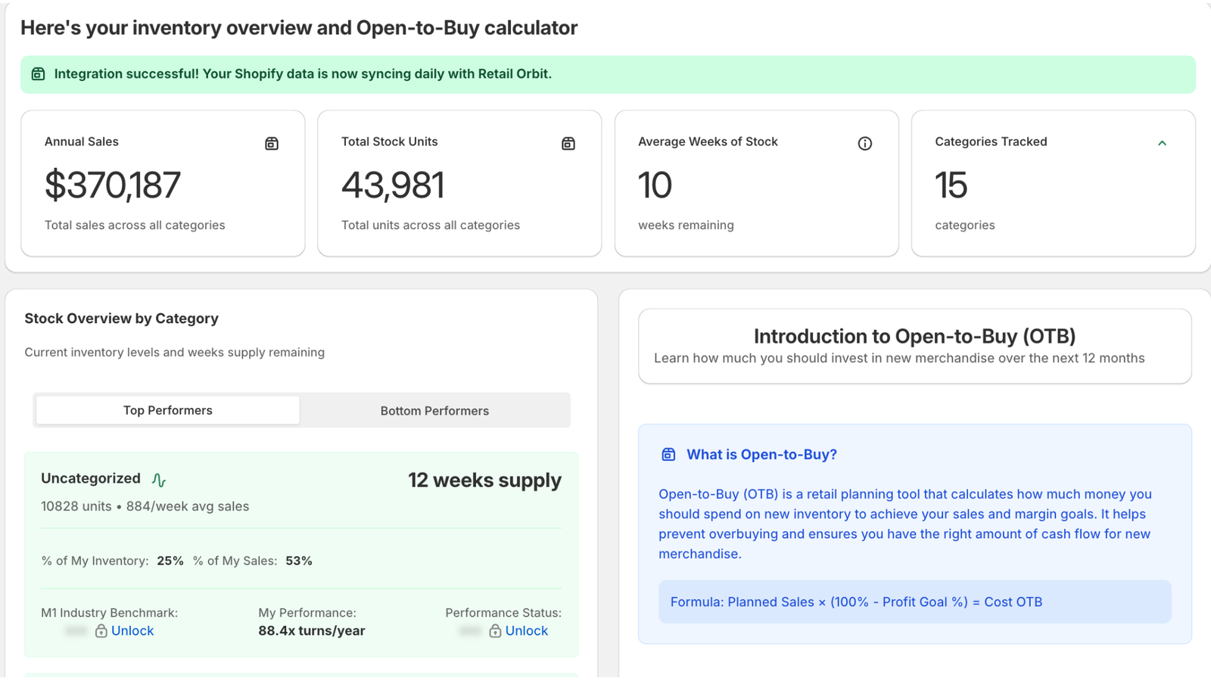Click the icon beside What is Open-to-Buy
This screenshot has height=681, width=1211.
(668, 455)
